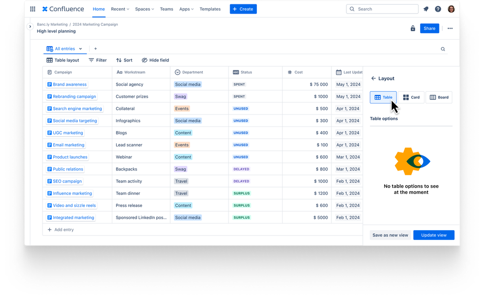Viewport: 484px width, 300px height.
Task: Open the Templates menu item
Action: pos(210,9)
